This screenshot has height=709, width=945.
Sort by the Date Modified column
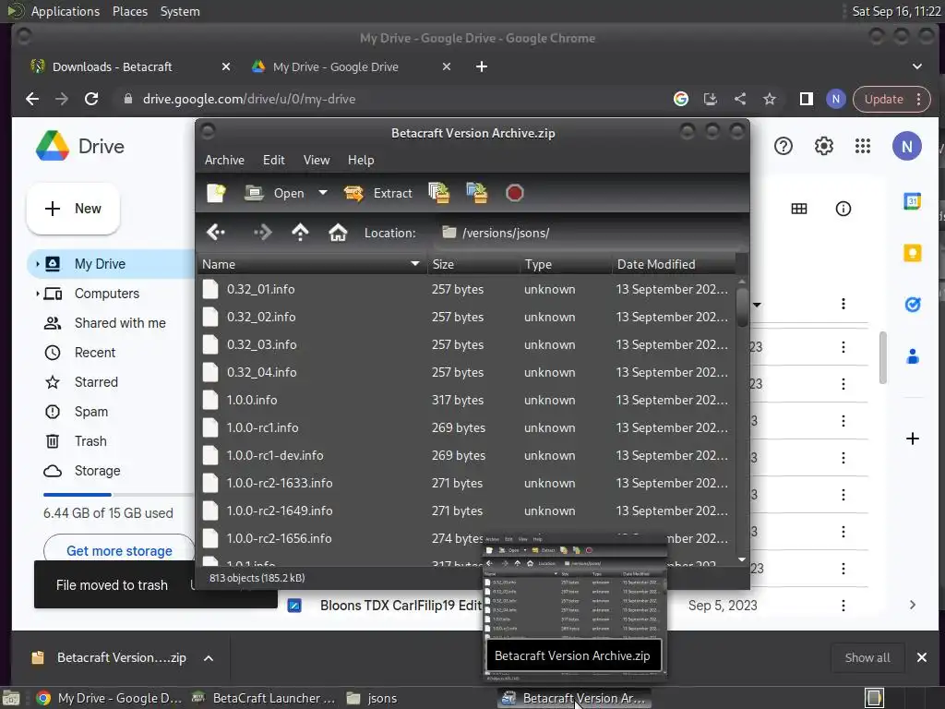tap(674, 264)
